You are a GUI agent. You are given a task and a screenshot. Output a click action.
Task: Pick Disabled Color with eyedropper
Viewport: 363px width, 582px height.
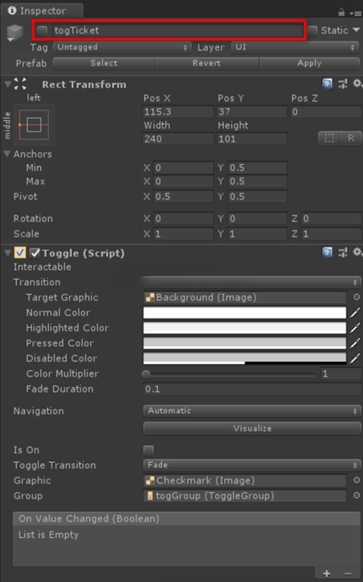coord(354,359)
